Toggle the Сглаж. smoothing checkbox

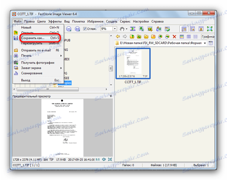(x=85, y=28)
